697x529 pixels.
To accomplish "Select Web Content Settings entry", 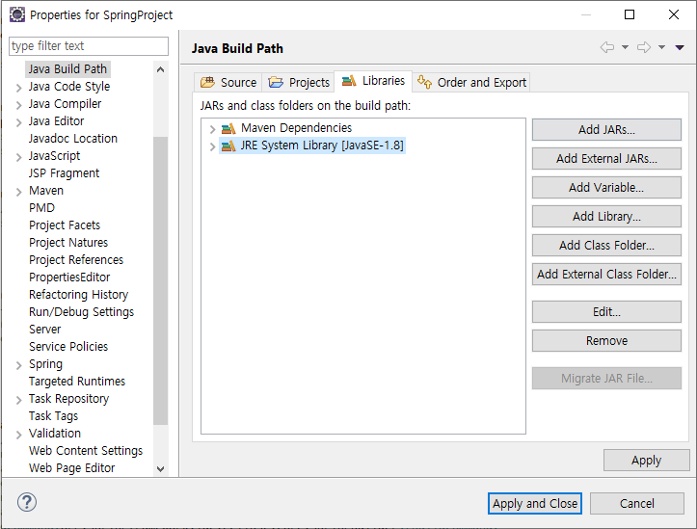I will coord(86,450).
